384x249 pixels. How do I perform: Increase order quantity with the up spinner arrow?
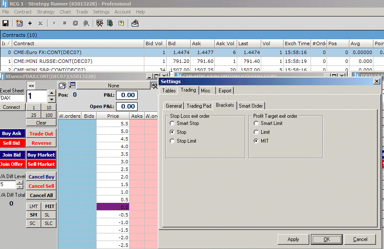click(x=51, y=93)
